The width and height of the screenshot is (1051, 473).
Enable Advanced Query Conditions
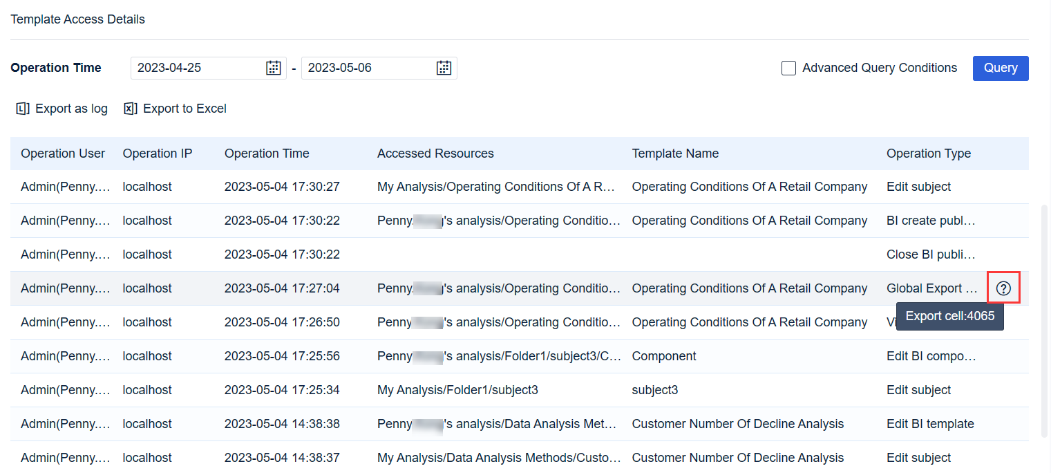coord(788,68)
